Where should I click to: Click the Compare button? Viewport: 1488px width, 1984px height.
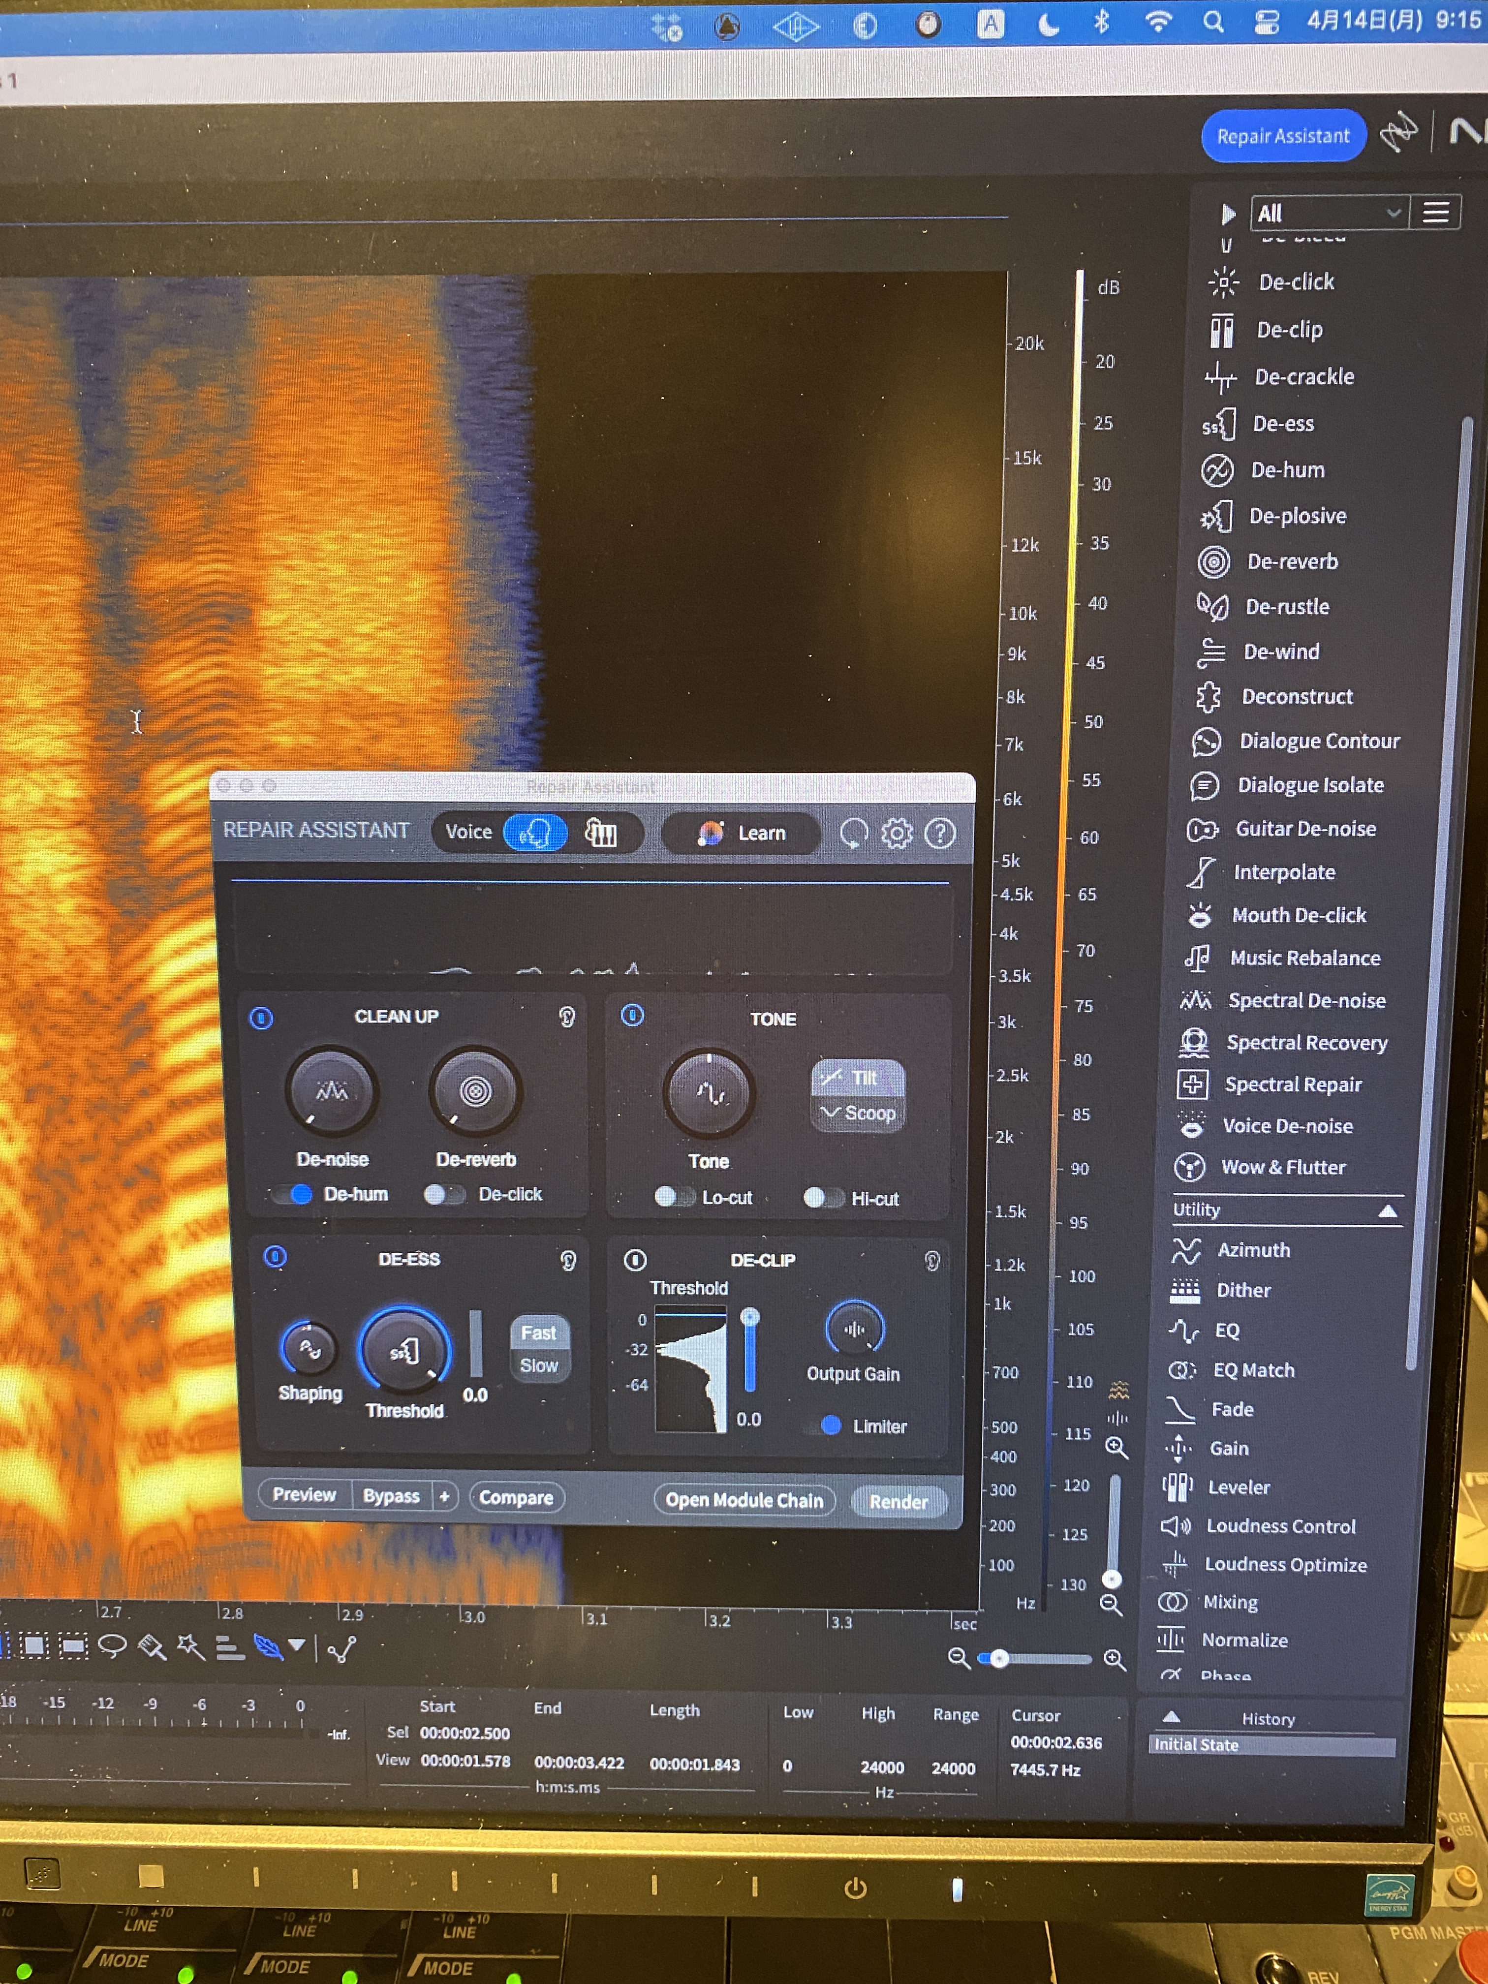click(516, 1497)
